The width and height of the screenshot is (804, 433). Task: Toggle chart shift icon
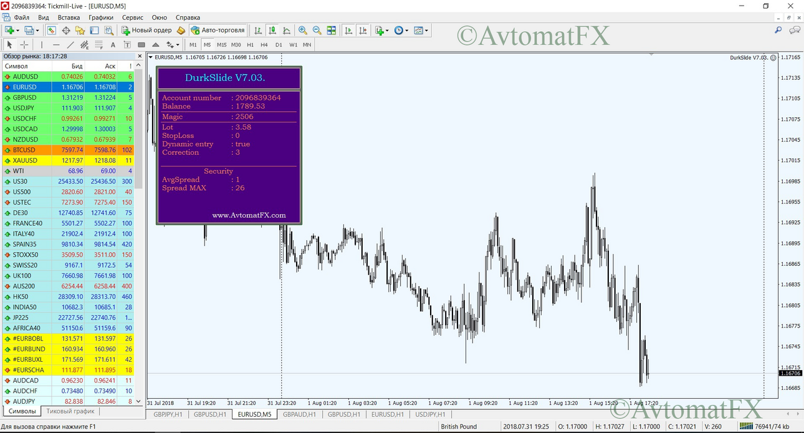point(363,30)
